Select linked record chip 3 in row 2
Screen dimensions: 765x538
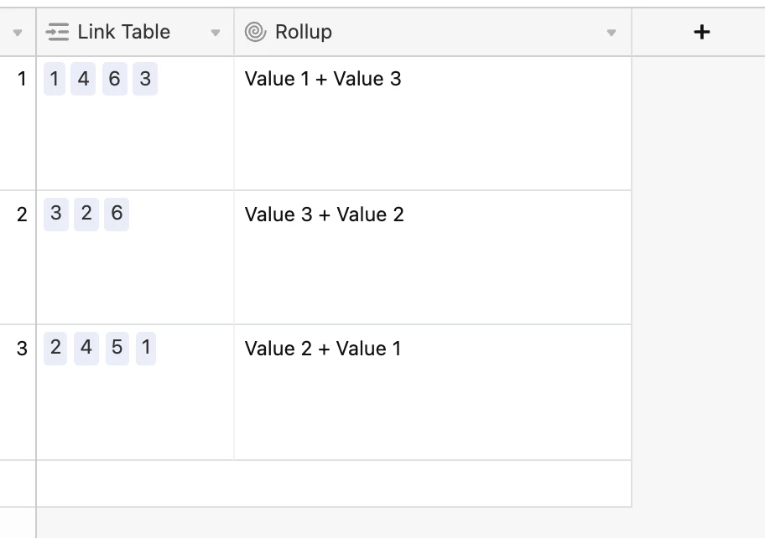56,214
